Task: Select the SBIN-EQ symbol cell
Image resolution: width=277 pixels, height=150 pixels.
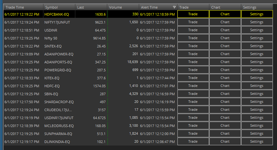Action: click(x=59, y=94)
